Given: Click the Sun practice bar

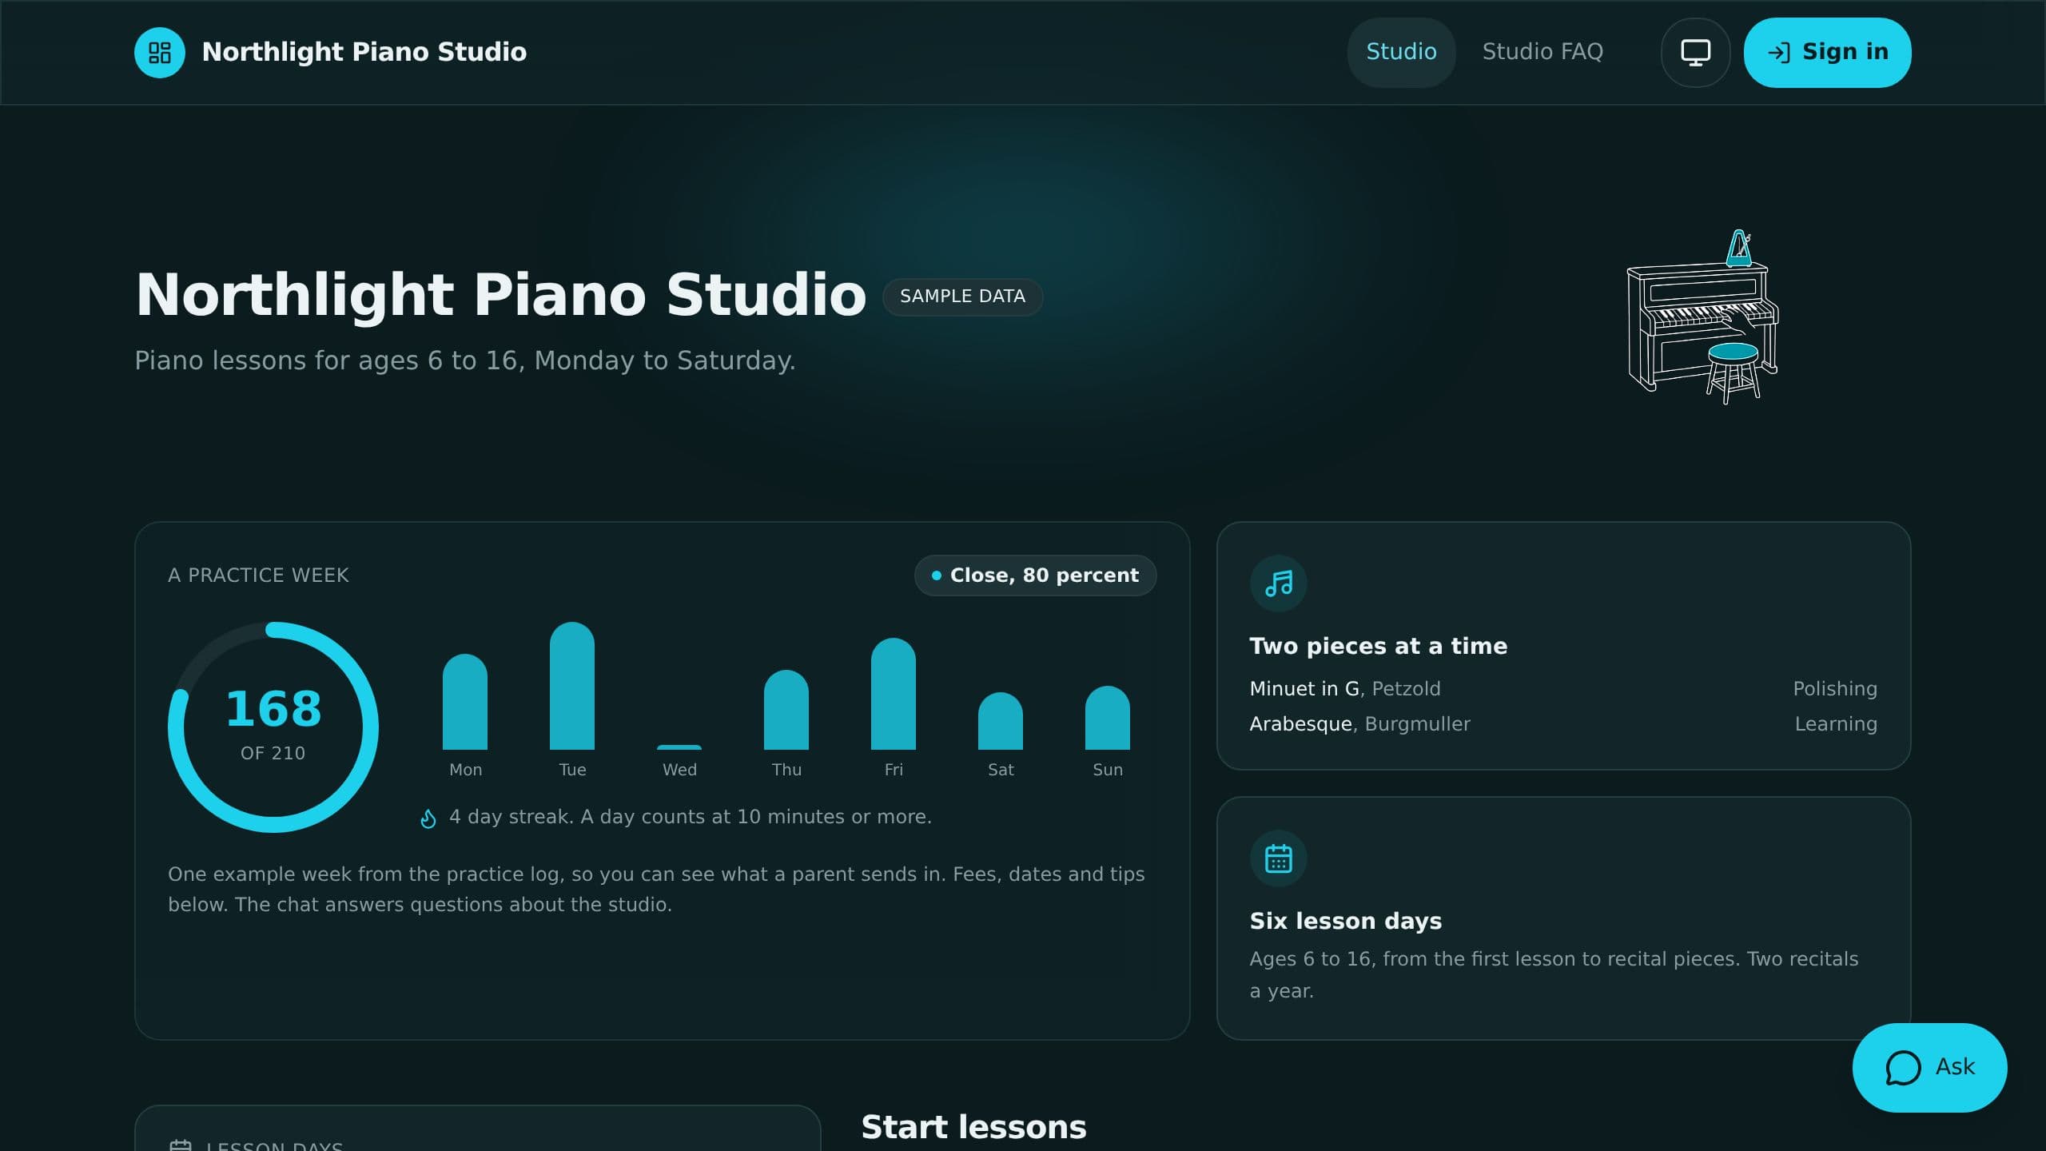Looking at the screenshot, I should (1108, 718).
